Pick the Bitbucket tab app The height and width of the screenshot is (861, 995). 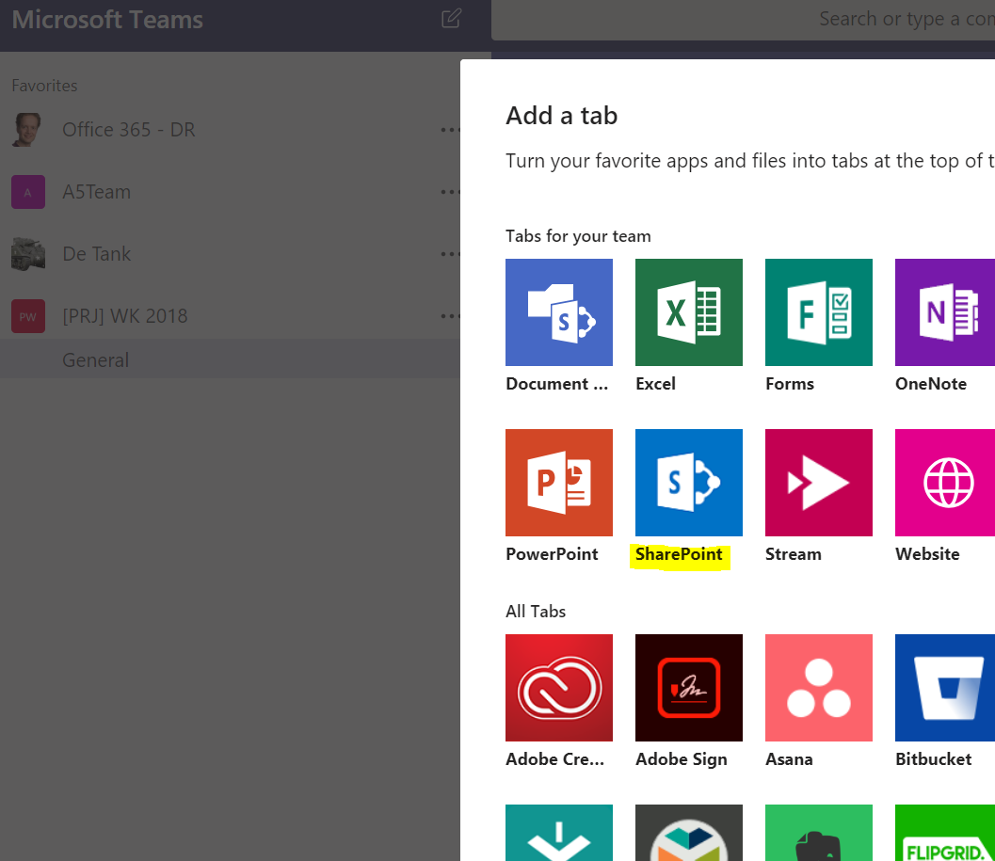[945, 688]
